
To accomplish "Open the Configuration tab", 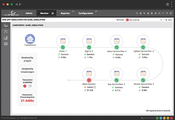I will point(86,13).
